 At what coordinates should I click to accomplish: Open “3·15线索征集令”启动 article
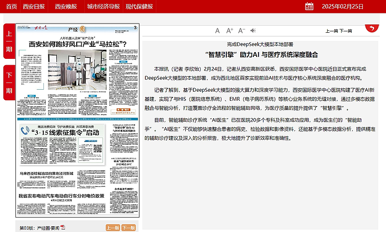tap(65, 132)
